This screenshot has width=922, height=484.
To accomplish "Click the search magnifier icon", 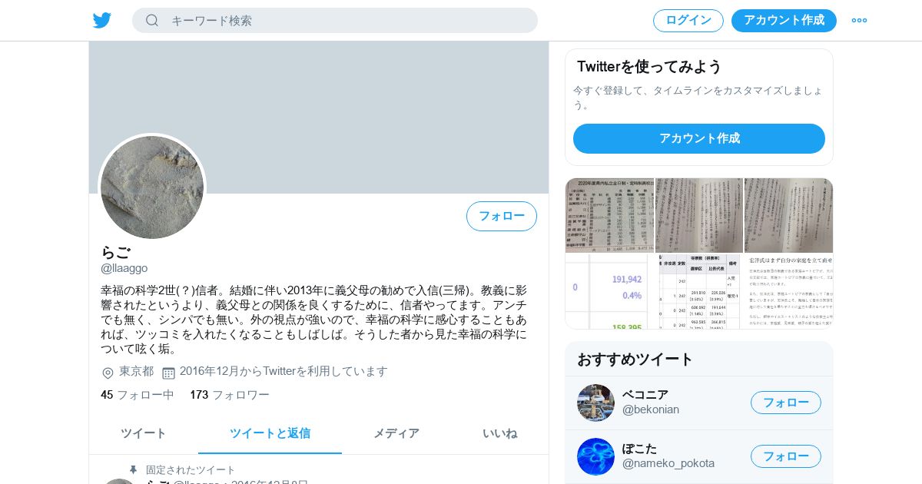I will click(152, 20).
